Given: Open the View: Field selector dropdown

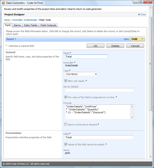Looking at the screenshot, I should pos(137,39).
